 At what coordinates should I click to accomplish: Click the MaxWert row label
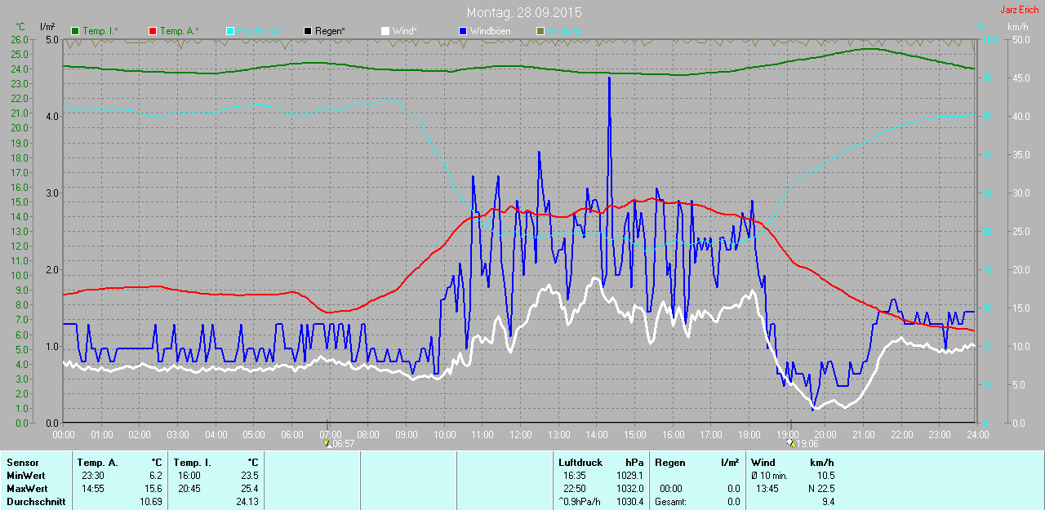click(x=27, y=489)
